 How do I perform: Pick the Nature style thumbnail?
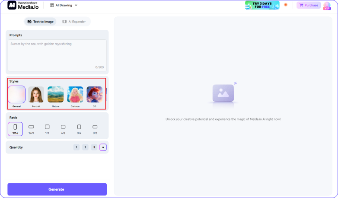coord(55,94)
